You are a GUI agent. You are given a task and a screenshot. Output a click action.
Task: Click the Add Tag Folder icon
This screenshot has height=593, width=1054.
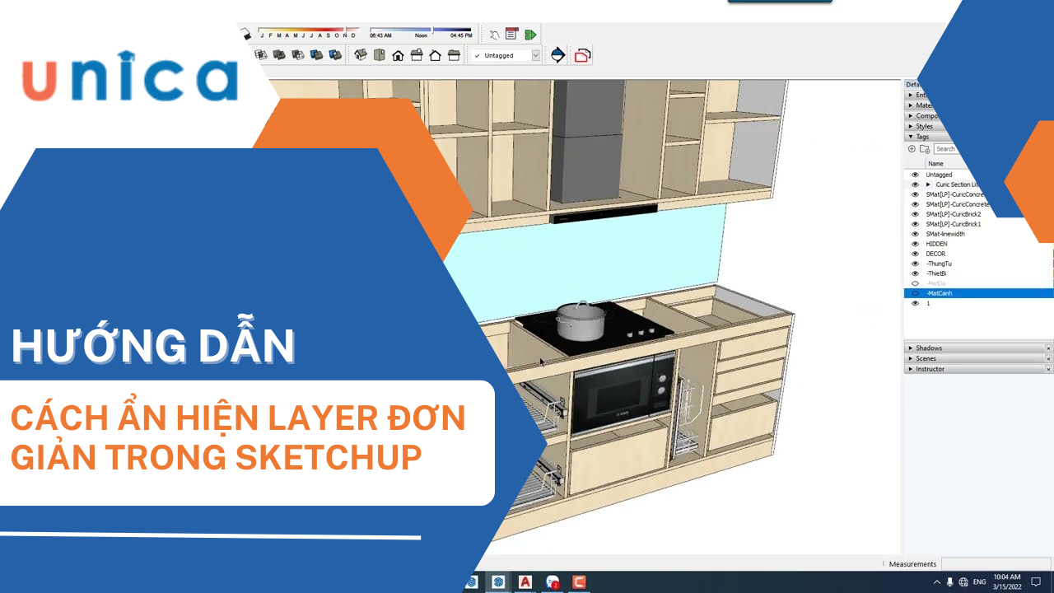point(925,149)
